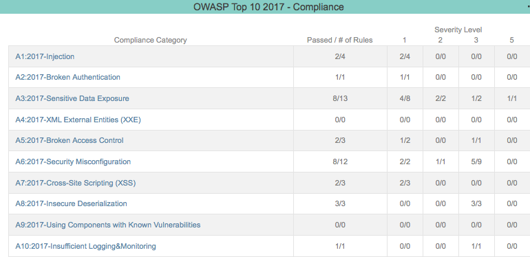The image size is (530, 257).
Task: Open the A4:2017-XML External Entities (XXE) link
Action: tap(78, 120)
